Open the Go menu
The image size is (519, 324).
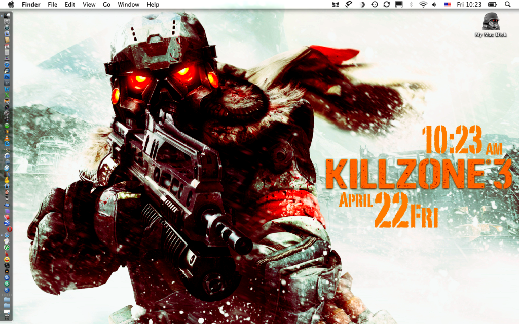coord(106,5)
